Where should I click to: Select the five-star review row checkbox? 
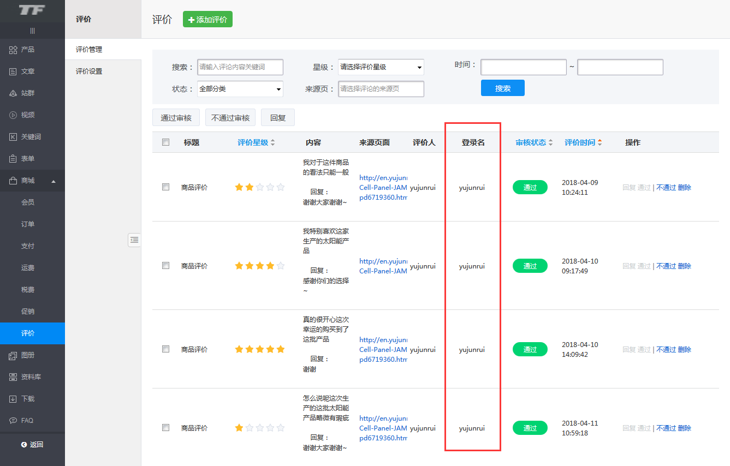(x=166, y=349)
